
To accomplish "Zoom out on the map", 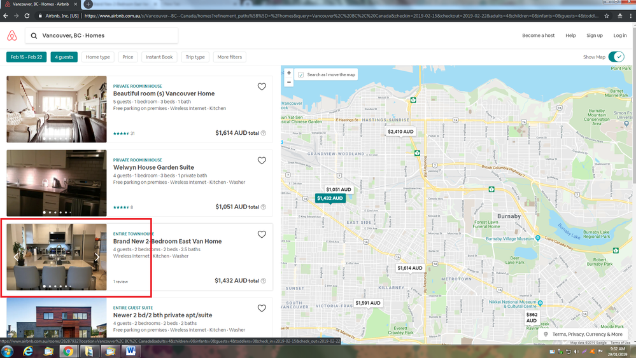I will (289, 82).
